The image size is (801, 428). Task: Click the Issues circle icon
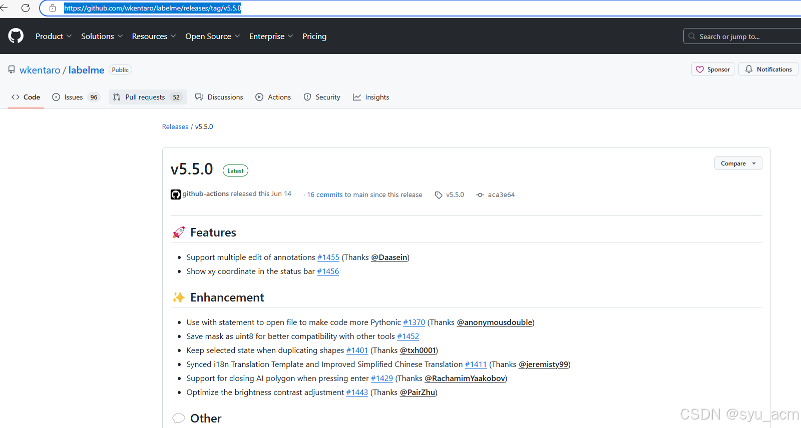pyautogui.click(x=56, y=97)
